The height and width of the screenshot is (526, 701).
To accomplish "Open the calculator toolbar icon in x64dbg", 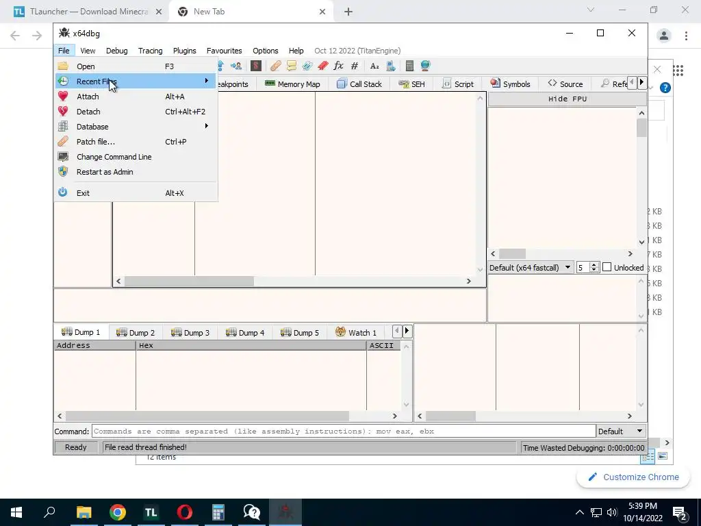I will click(x=409, y=66).
